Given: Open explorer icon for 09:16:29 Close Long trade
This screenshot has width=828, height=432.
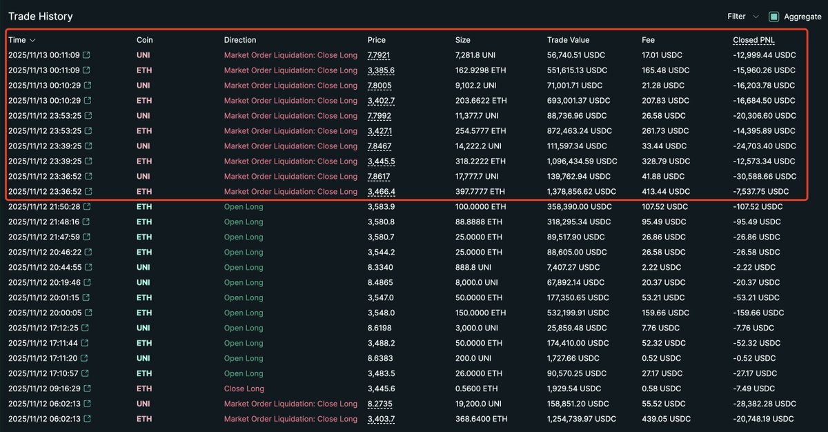Looking at the screenshot, I should 87,389.
